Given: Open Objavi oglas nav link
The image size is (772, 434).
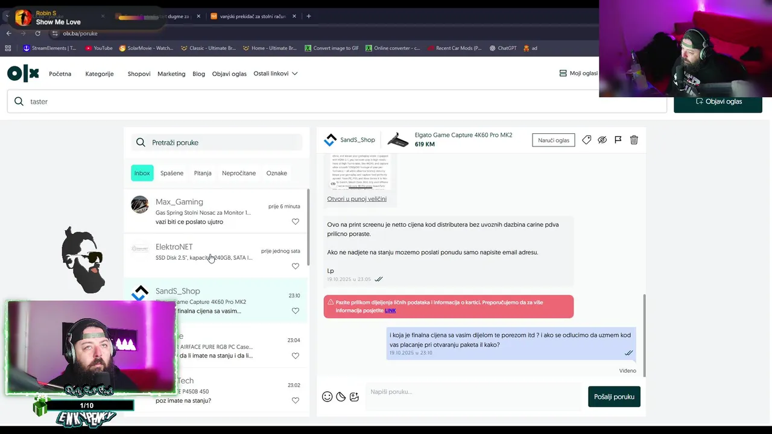Looking at the screenshot, I should [x=229, y=74].
